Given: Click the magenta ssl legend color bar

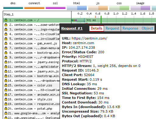Looking at the screenshot, I should (x=56, y=8).
